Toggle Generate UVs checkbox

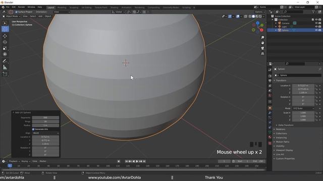33,129
